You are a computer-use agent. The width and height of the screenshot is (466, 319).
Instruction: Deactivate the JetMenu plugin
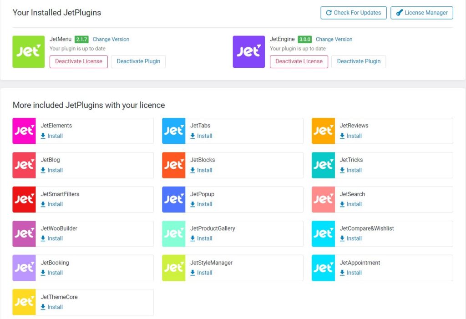[x=138, y=61]
